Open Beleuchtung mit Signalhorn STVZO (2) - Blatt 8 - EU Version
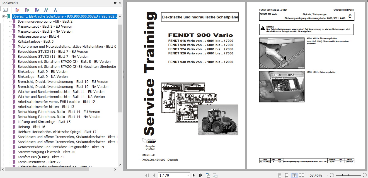 pos(64,61)
